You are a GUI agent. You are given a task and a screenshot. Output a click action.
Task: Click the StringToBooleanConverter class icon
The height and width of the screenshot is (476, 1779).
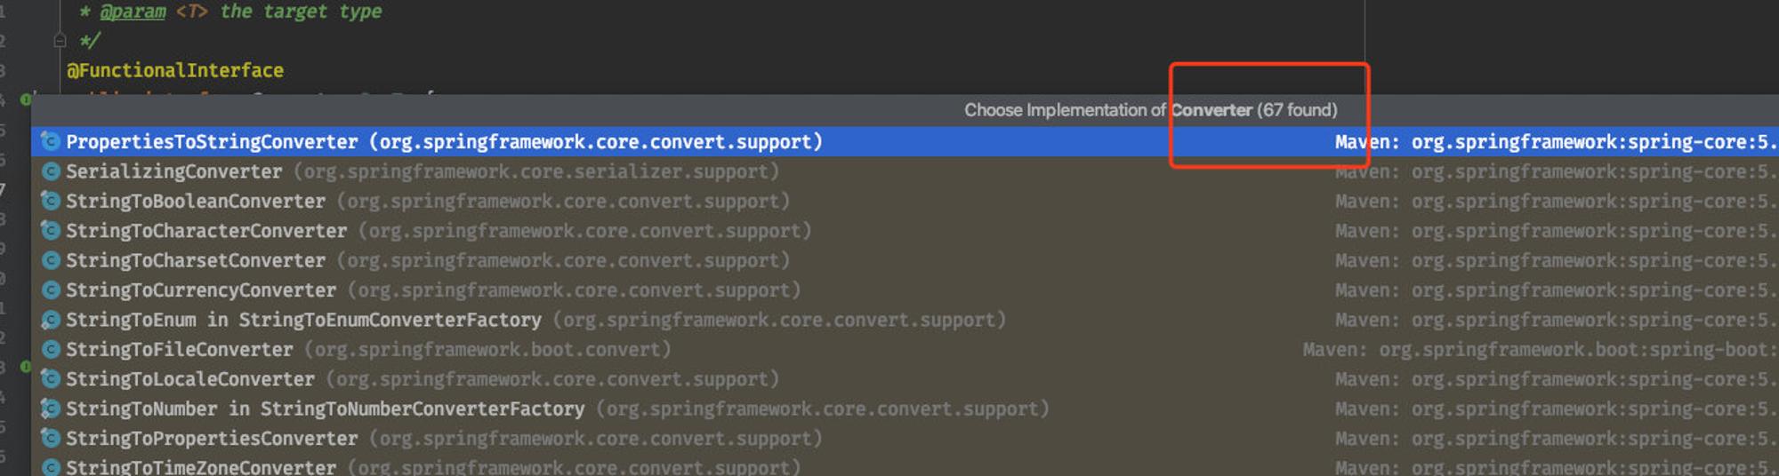point(51,201)
